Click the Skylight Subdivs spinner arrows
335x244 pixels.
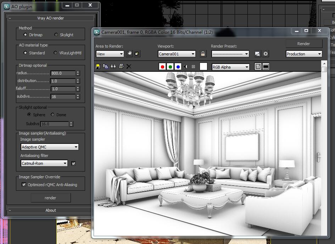[x=71, y=124]
